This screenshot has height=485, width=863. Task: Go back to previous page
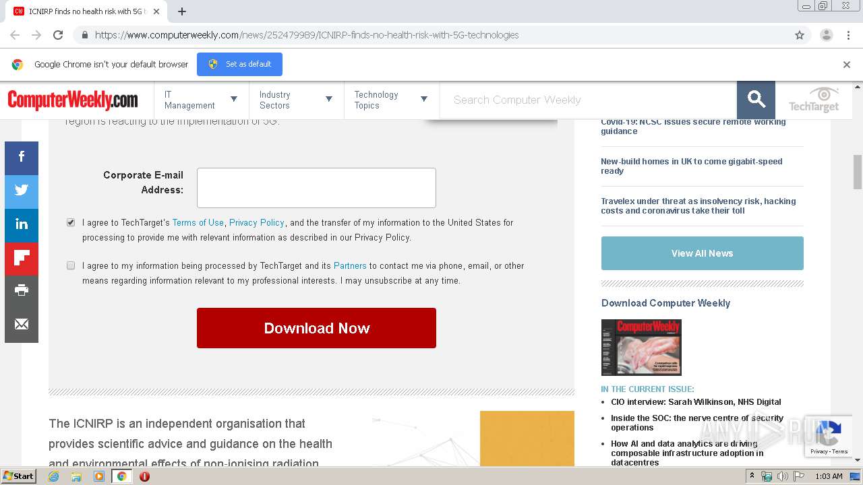tap(15, 35)
